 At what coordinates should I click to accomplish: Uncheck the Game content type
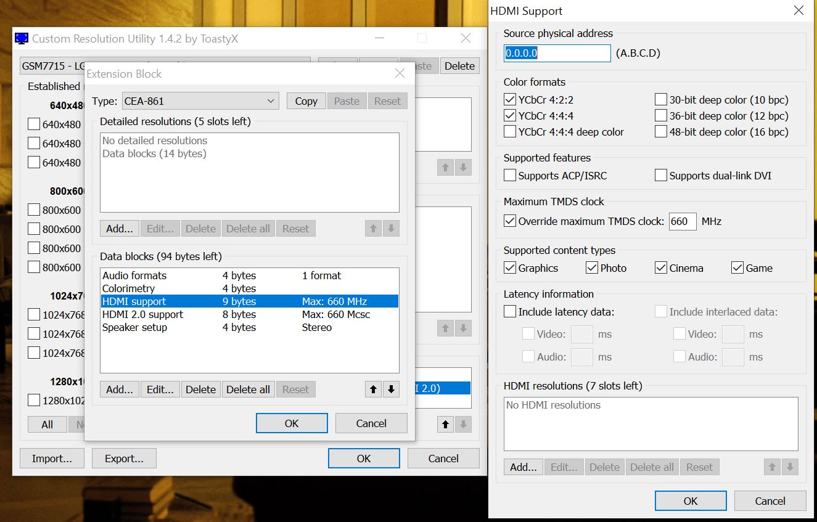pos(737,268)
